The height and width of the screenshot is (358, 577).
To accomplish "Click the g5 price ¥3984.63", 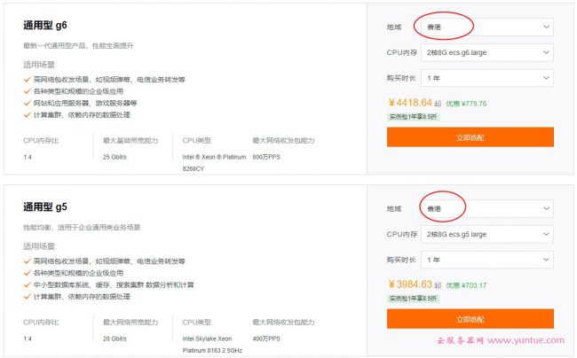I will (x=410, y=284).
